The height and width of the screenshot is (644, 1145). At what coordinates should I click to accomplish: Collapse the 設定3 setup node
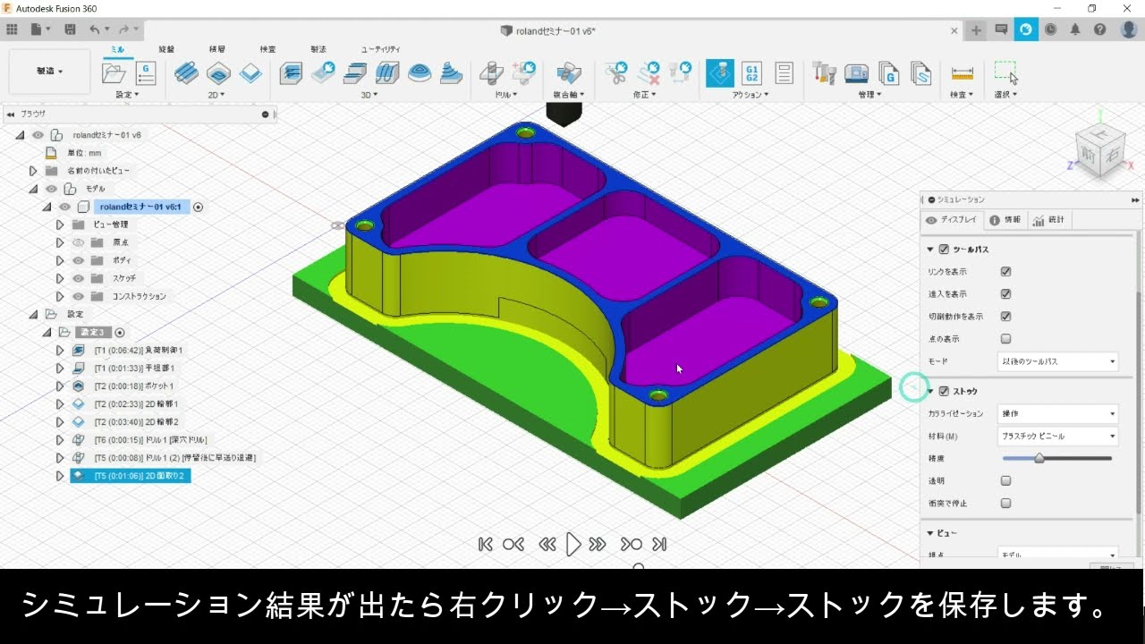47,332
